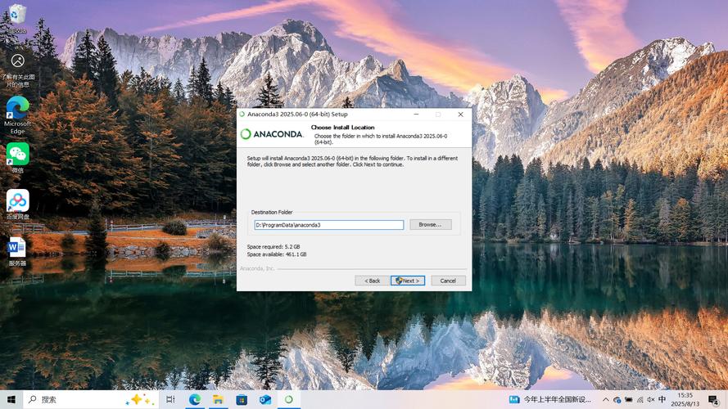Click the Anaconda logo in installer header
Screen dimensions: 728x409
click(x=272, y=134)
